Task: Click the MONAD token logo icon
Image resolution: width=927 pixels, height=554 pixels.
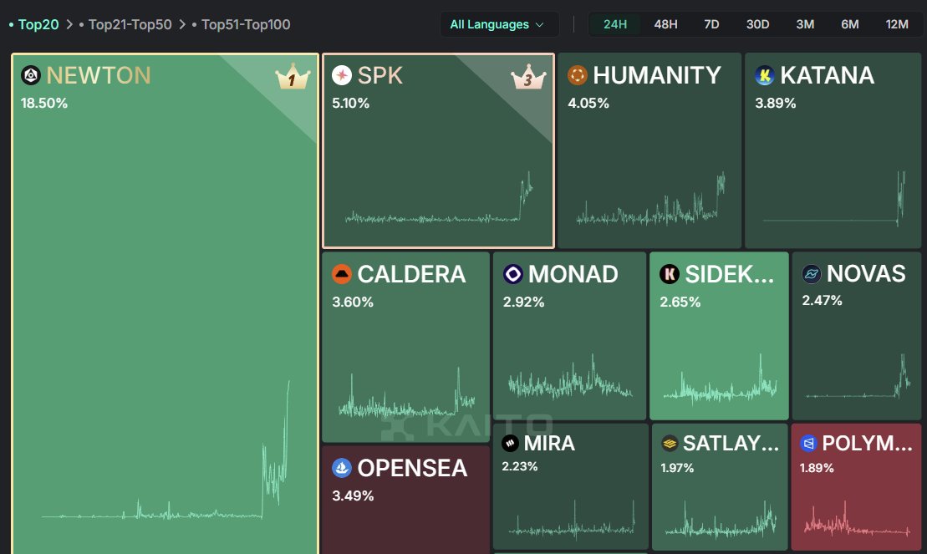Action: [x=512, y=274]
